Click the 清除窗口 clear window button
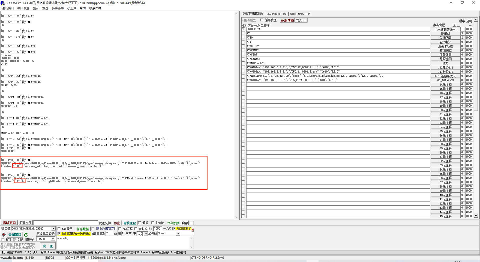Screen dimensions: 480x262 [9, 223]
